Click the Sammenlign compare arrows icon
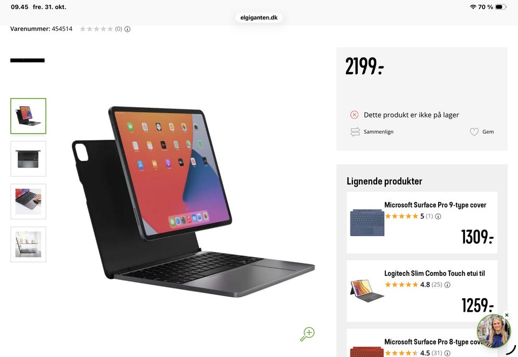Viewport: 518px width, 357px height. pyautogui.click(x=355, y=132)
